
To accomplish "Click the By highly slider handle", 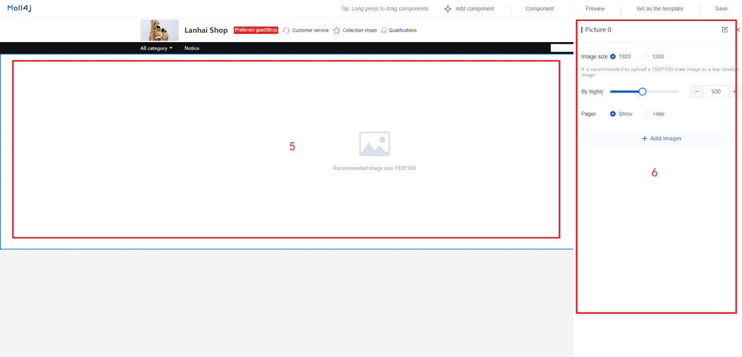I will (x=643, y=92).
